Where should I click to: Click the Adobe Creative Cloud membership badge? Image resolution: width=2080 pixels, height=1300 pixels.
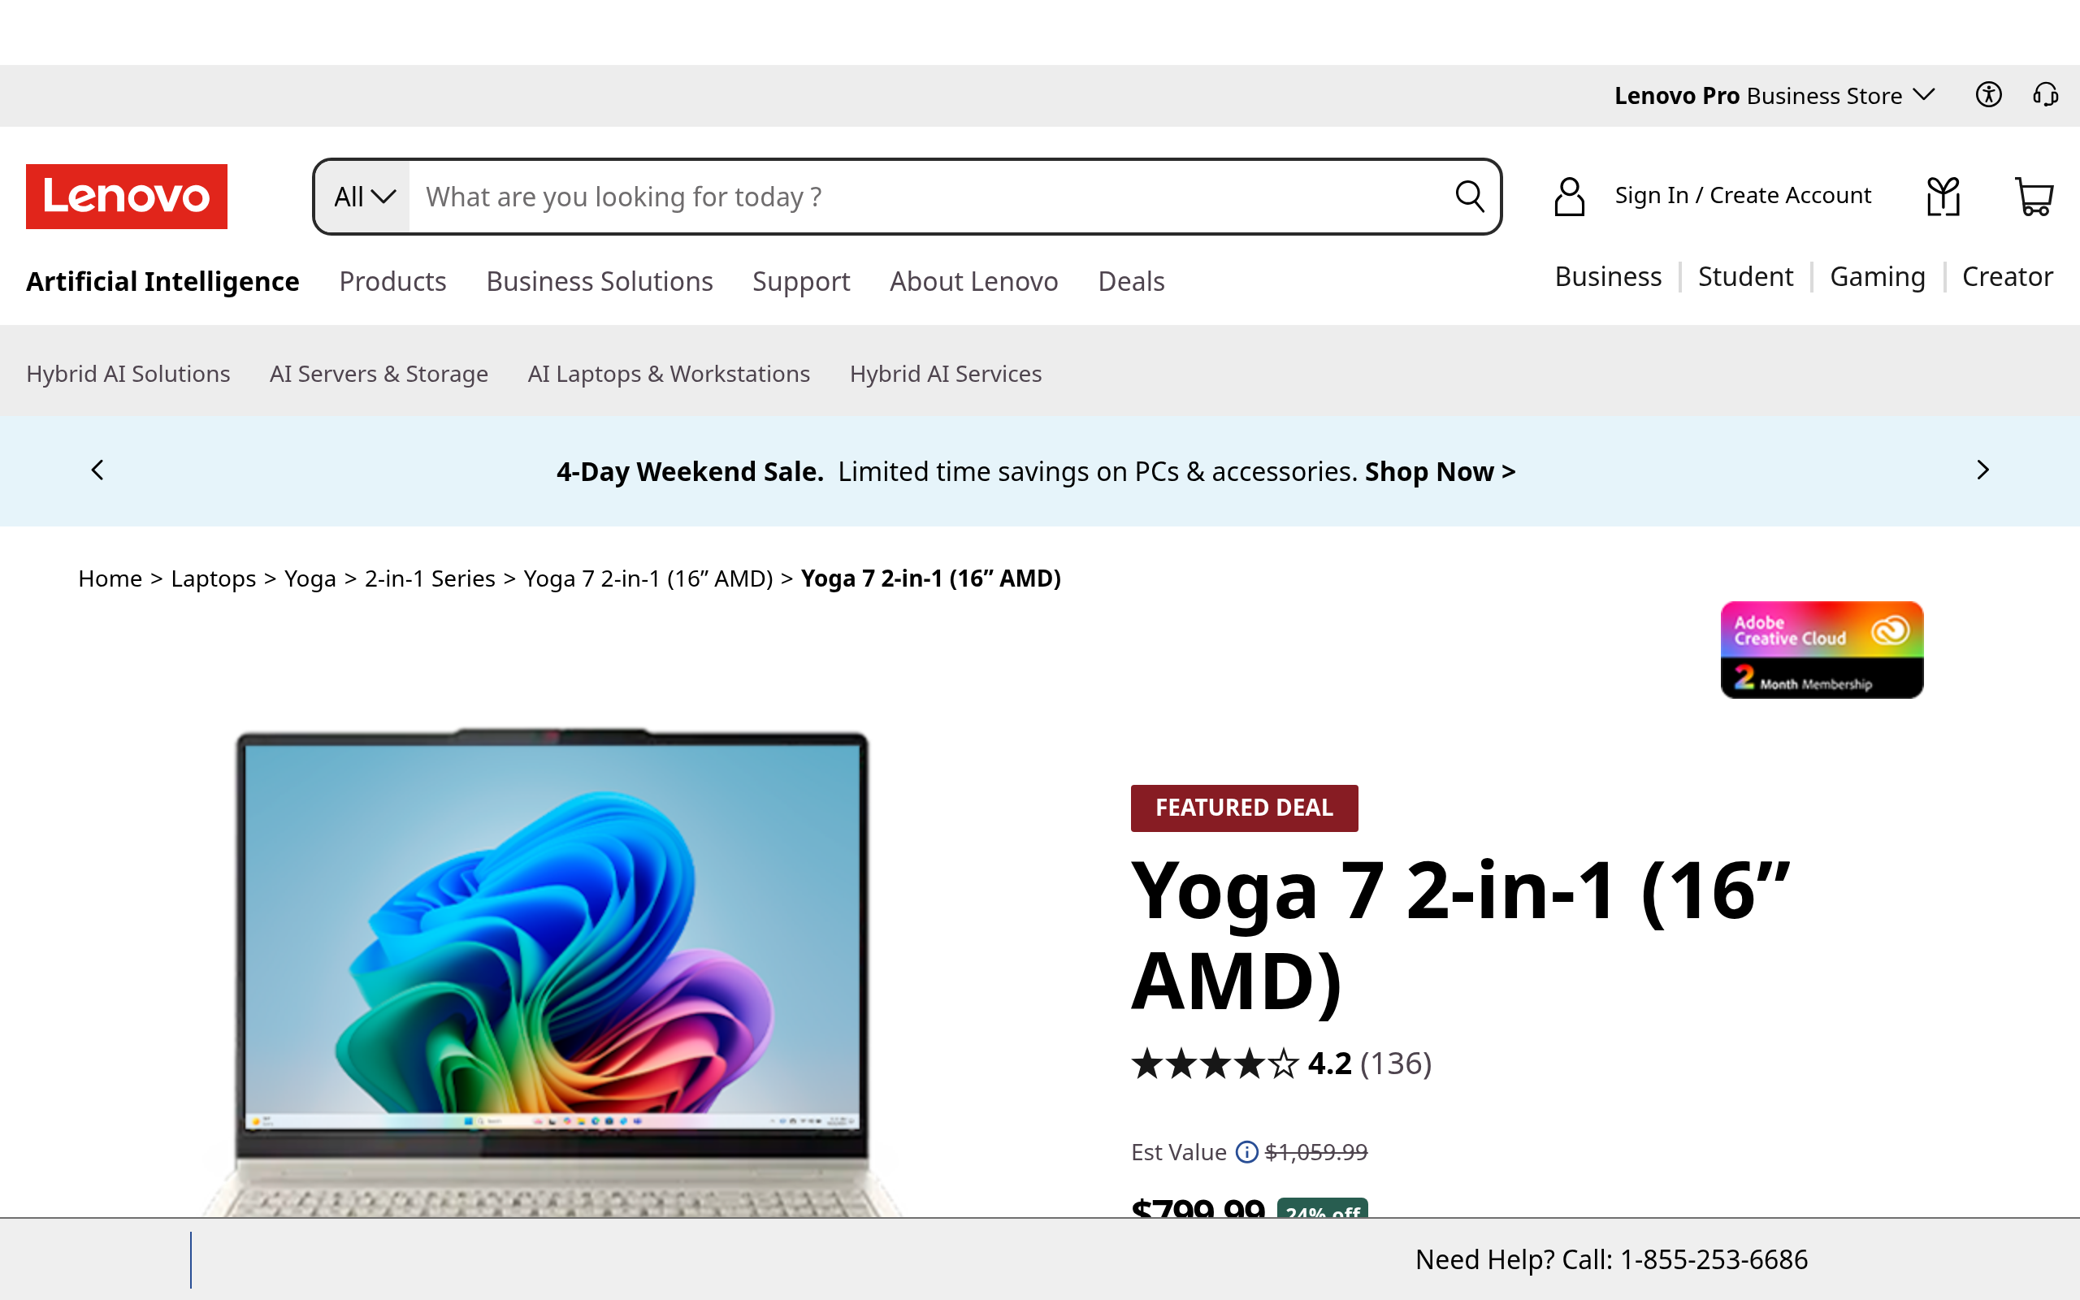tap(1822, 650)
